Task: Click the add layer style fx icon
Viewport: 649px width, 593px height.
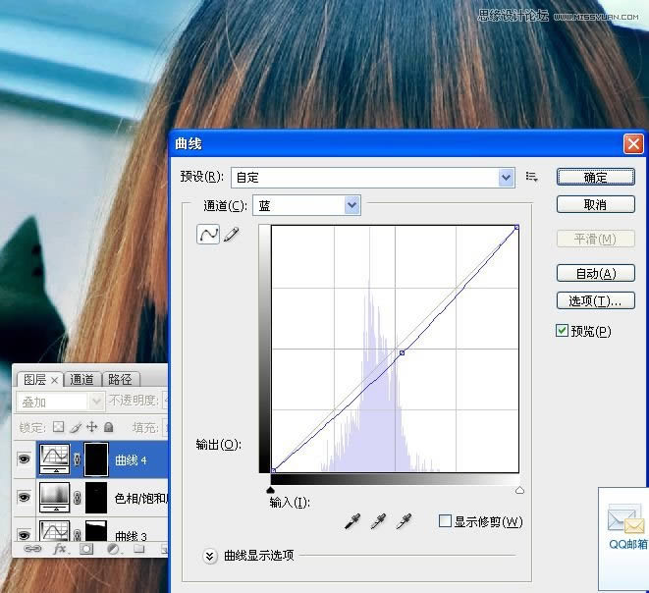Action: 58,550
